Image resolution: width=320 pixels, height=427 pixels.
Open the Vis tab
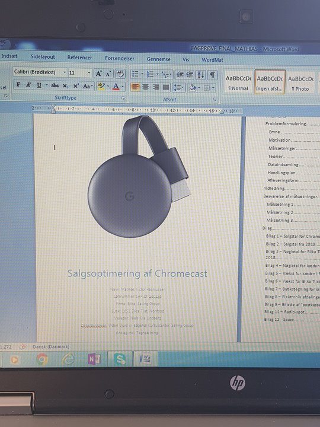(x=185, y=59)
